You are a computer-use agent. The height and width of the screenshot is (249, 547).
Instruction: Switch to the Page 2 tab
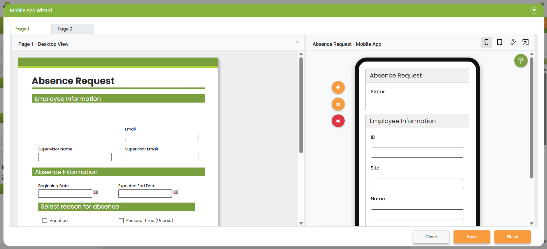click(73, 29)
